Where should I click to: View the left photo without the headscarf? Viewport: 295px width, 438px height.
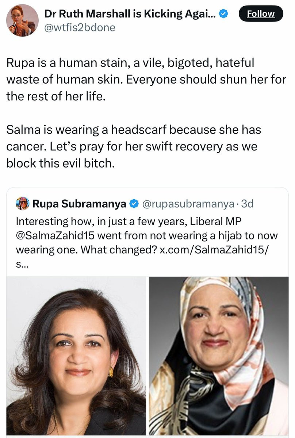pyautogui.click(x=76, y=356)
